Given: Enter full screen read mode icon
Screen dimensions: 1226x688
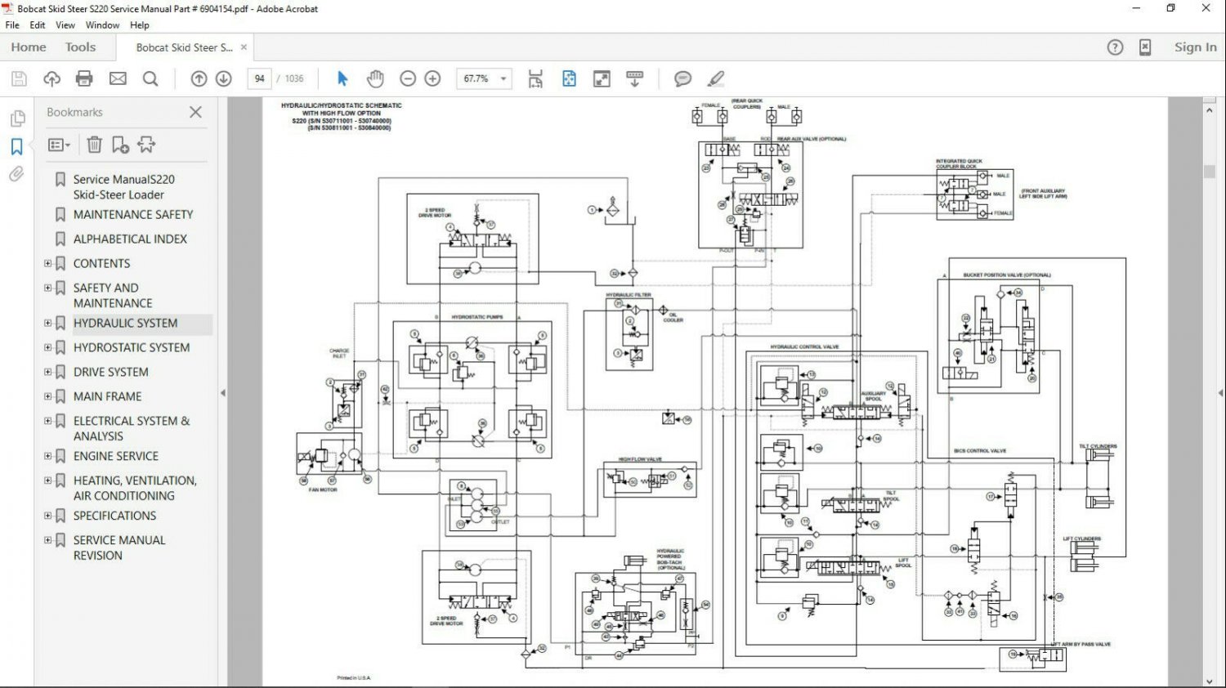Looking at the screenshot, I should pyautogui.click(x=602, y=78).
